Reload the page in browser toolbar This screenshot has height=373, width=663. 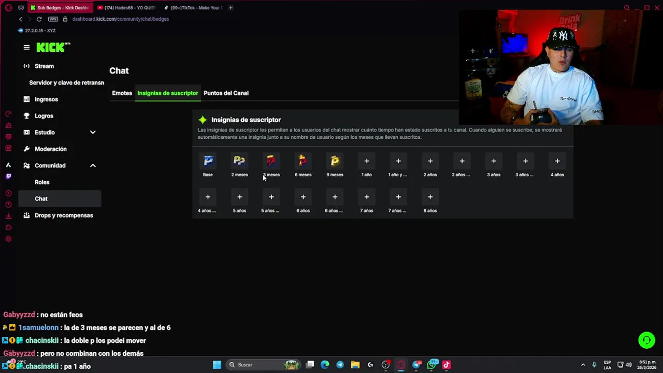(x=39, y=19)
